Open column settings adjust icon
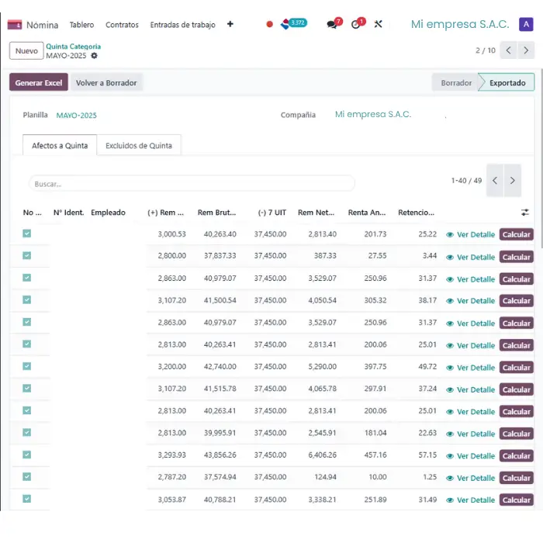The height and width of the screenshot is (543, 543). (x=525, y=213)
